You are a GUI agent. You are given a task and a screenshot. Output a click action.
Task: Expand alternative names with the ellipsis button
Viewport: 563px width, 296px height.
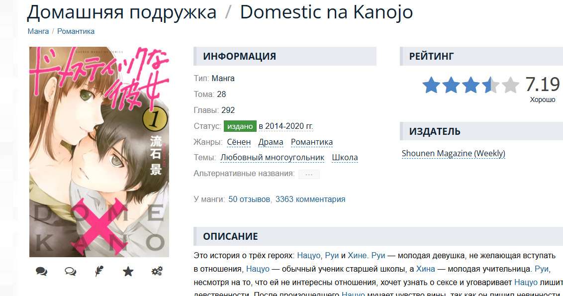click(x=309, y=174)
